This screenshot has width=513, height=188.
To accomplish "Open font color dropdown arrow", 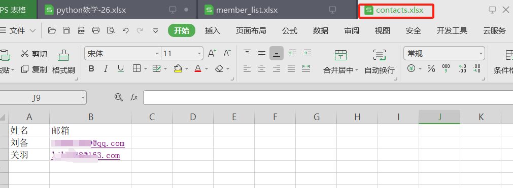I will coord(207,68).
